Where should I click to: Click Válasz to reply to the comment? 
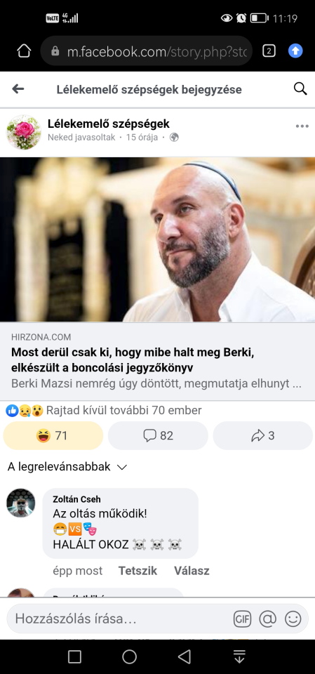click(x=192, y=571)
